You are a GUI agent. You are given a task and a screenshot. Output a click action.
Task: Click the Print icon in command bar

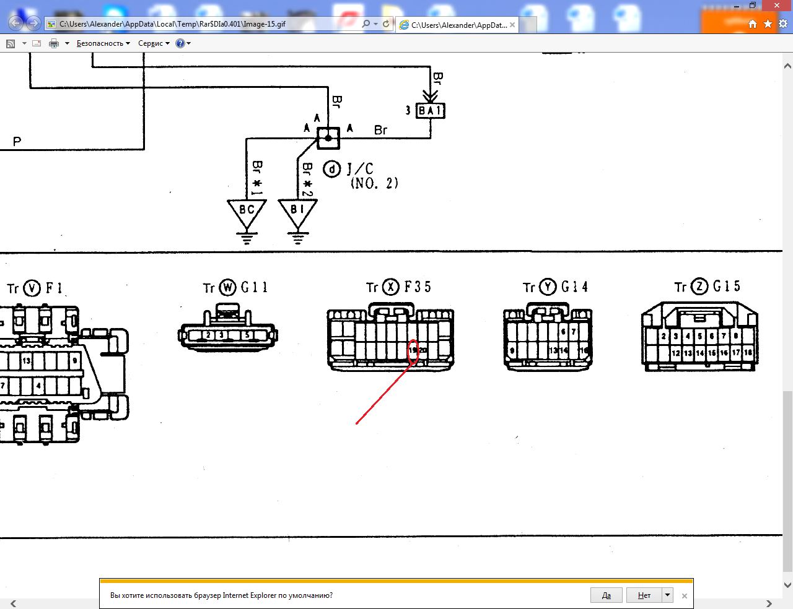[x=54, y=43]
